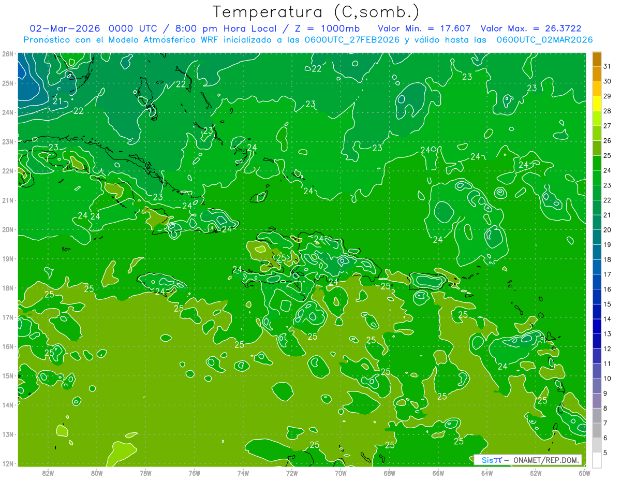Click the legend label "31"
621x480 pixels.
[x=607, y=66]
